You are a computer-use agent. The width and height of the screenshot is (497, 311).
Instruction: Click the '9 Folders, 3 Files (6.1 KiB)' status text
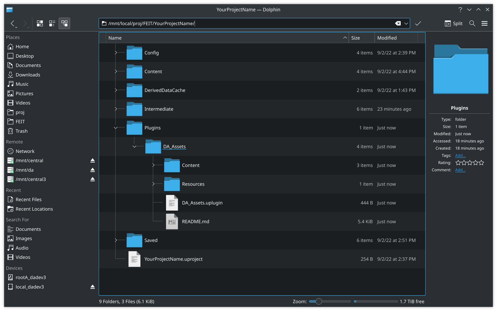coord(127,302)
